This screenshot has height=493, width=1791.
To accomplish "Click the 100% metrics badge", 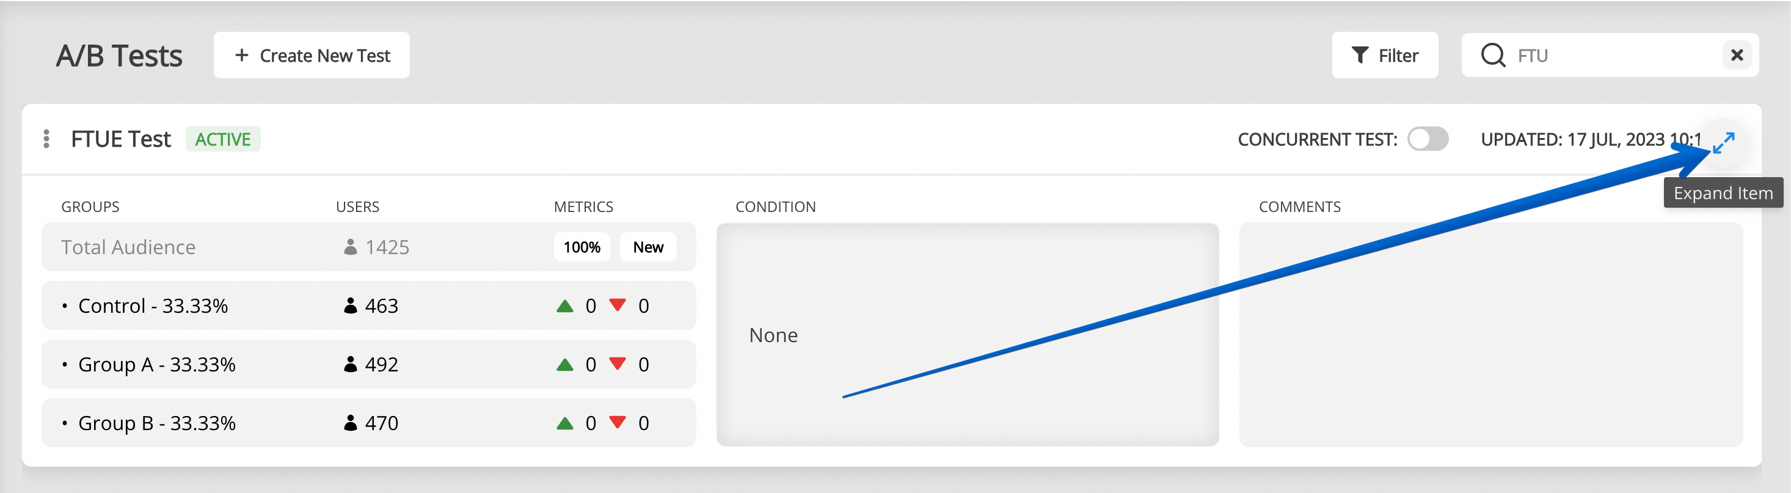I will pyautogui.click(x=582, y=247).
